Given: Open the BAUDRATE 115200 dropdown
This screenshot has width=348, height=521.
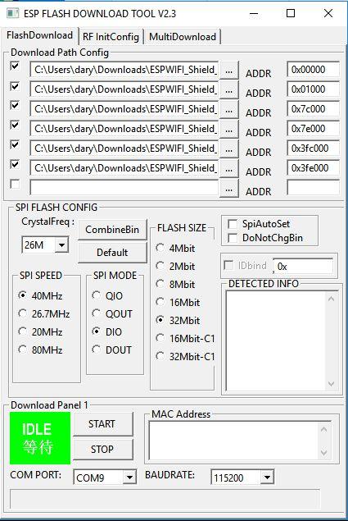Looking at the screenshot, I should [267, 478].
